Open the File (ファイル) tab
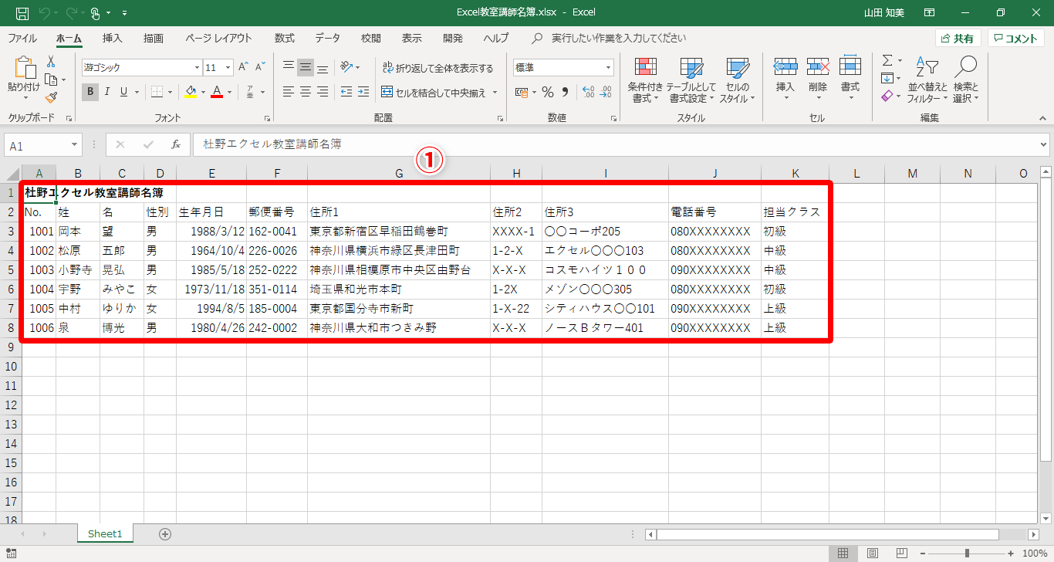 tap(22, 38)
